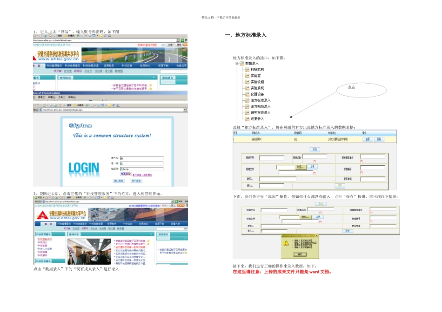Select 科研机构 in the data entry tree
Viewport: 442px width, 312px height.
pyautogui.click(x=257, y=70)
